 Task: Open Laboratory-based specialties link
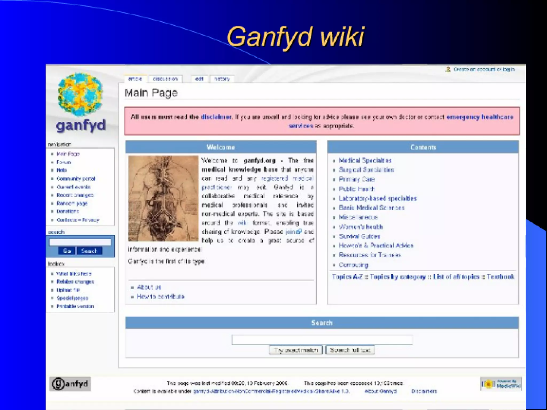378,199
